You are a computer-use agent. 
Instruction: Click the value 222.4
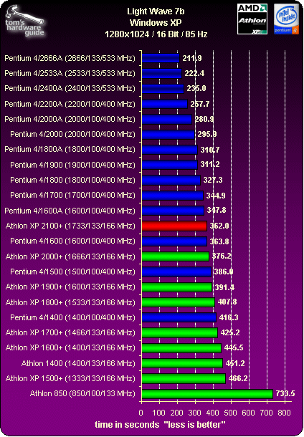coord(194,73)
